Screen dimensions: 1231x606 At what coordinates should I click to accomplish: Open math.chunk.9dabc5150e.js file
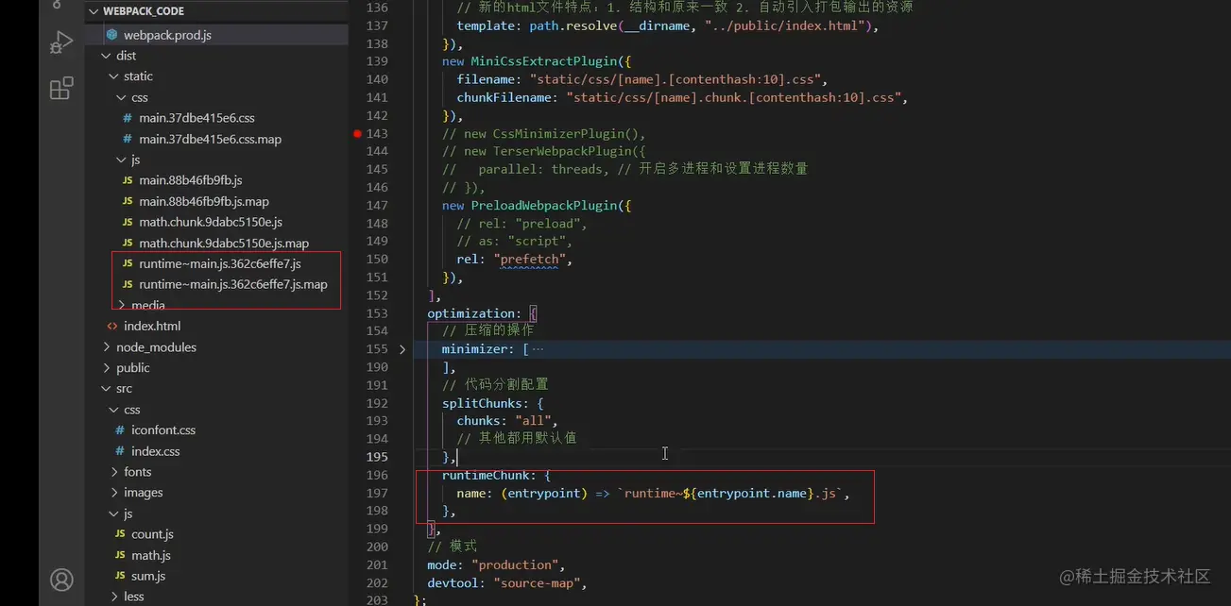(211, 222)
